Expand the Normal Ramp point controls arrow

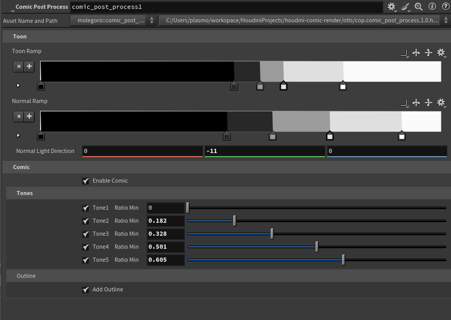pyautogui.click(x=18, y=135)
